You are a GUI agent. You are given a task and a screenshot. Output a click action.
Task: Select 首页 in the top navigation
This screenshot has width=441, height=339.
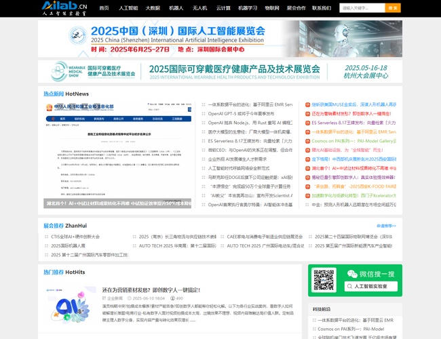click(104, 8)
